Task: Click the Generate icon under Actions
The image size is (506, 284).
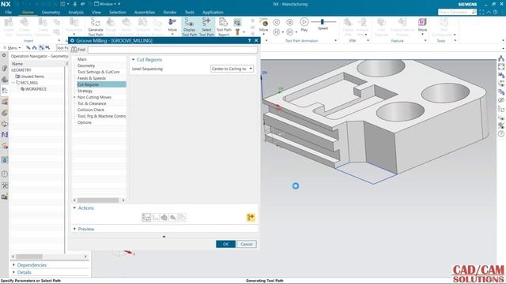Action: click(146, 218)
